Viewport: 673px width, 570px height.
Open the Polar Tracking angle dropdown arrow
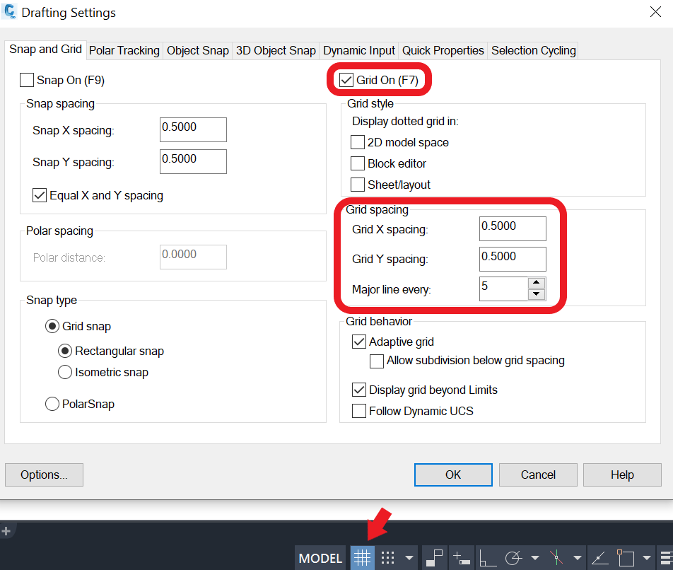tap(534, 557)
